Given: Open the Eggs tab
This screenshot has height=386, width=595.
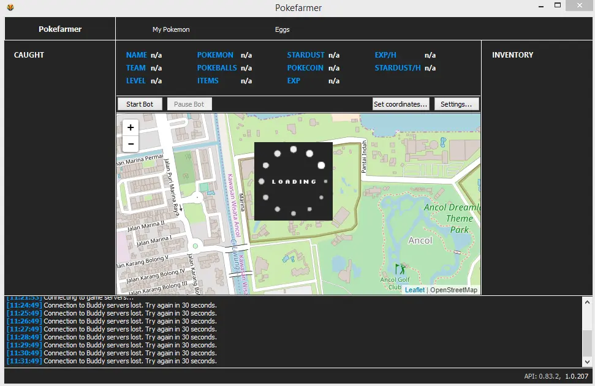Looking at the screenshot, I should coord(282,29).
